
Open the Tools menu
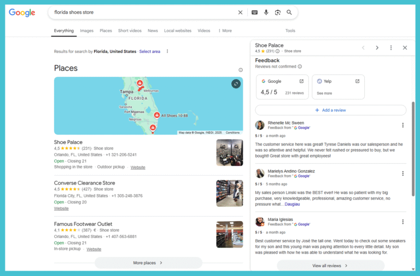[290, 31]
